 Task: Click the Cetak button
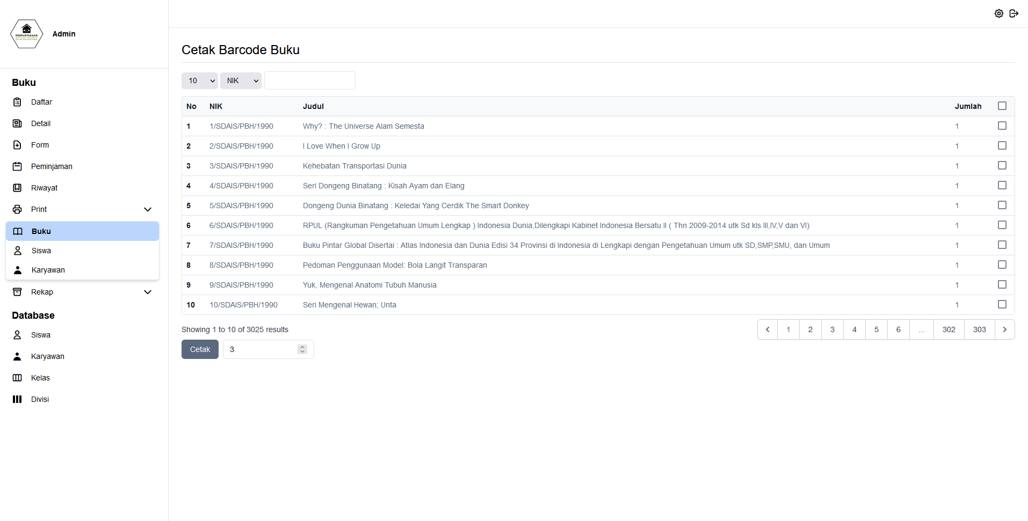pos(200,349)
